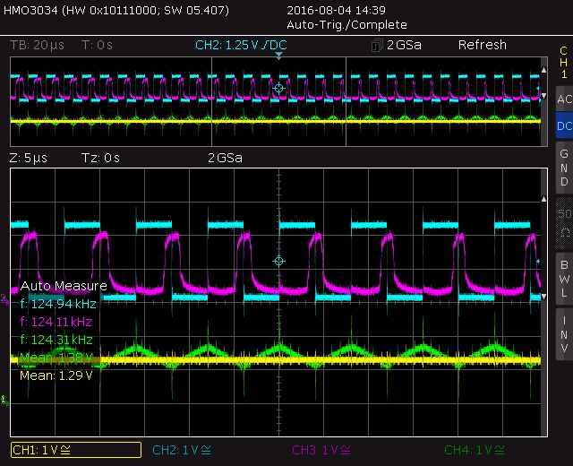Click the crosshair marker in zoom window

point(278,261)
